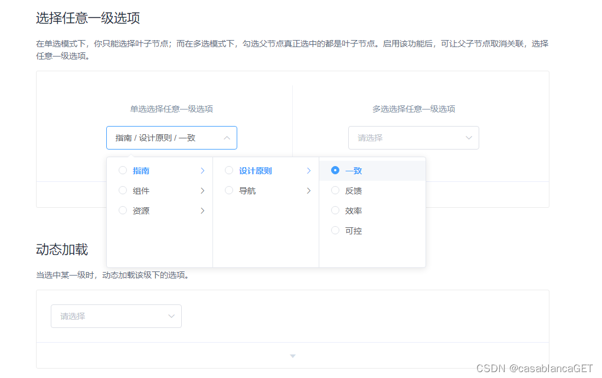The image size is (602, 378).
Task: Expand 设计原则 using its chevron arrow
Action: click(x=309, y=170)
